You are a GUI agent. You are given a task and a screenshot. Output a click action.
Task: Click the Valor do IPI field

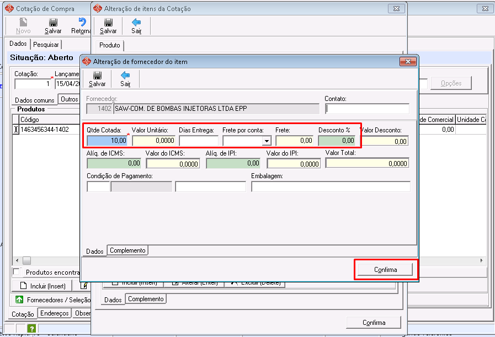click(x=294, y=163)
